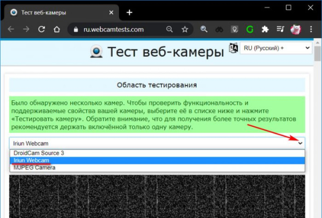
Task: Go to browser home page icon
Action: click(55, 29)
